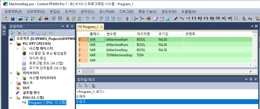Click the redo arrow icon
This screenshot has width=260, height=109.
coord(94,19)
